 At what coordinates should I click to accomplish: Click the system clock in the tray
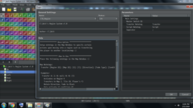point(186,105)
